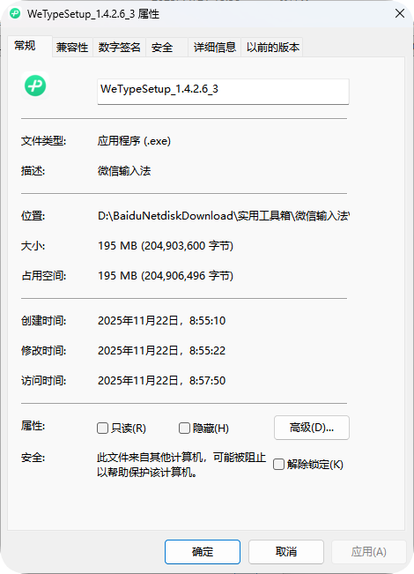Viewport: 414px width, 574px height.
Task: Confirm with the 确定 button
Action: pos(203,552)
